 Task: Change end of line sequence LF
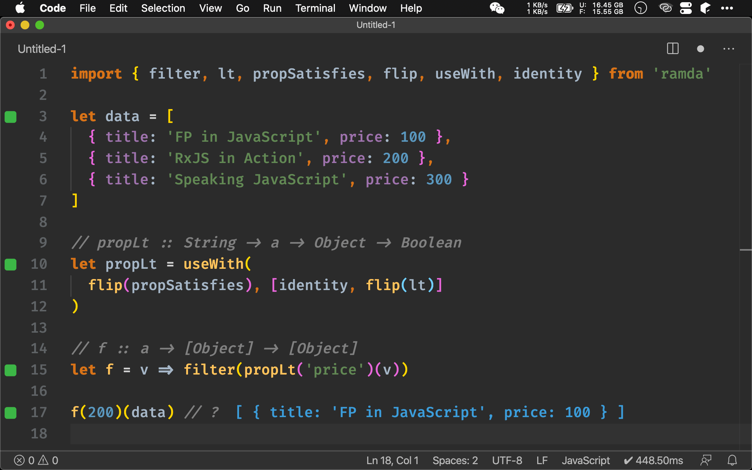click(542, 460)
